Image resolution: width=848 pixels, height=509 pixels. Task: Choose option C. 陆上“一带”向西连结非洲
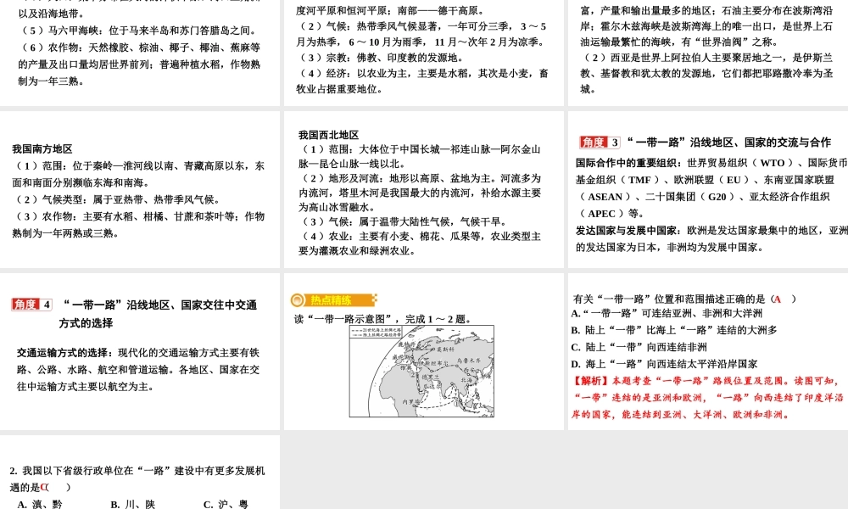(639, 347)
